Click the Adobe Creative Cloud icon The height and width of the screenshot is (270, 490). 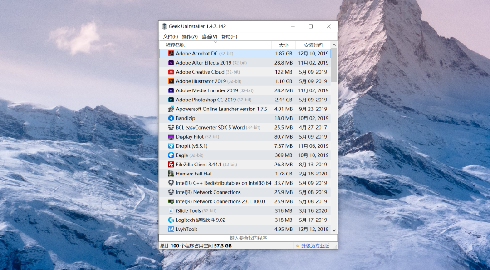pos(171,72)
